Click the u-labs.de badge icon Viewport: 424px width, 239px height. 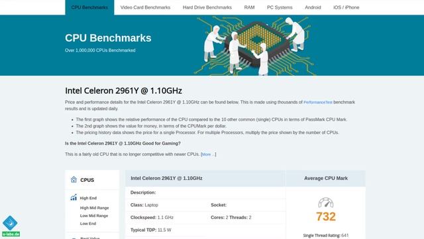coord(11,226)
